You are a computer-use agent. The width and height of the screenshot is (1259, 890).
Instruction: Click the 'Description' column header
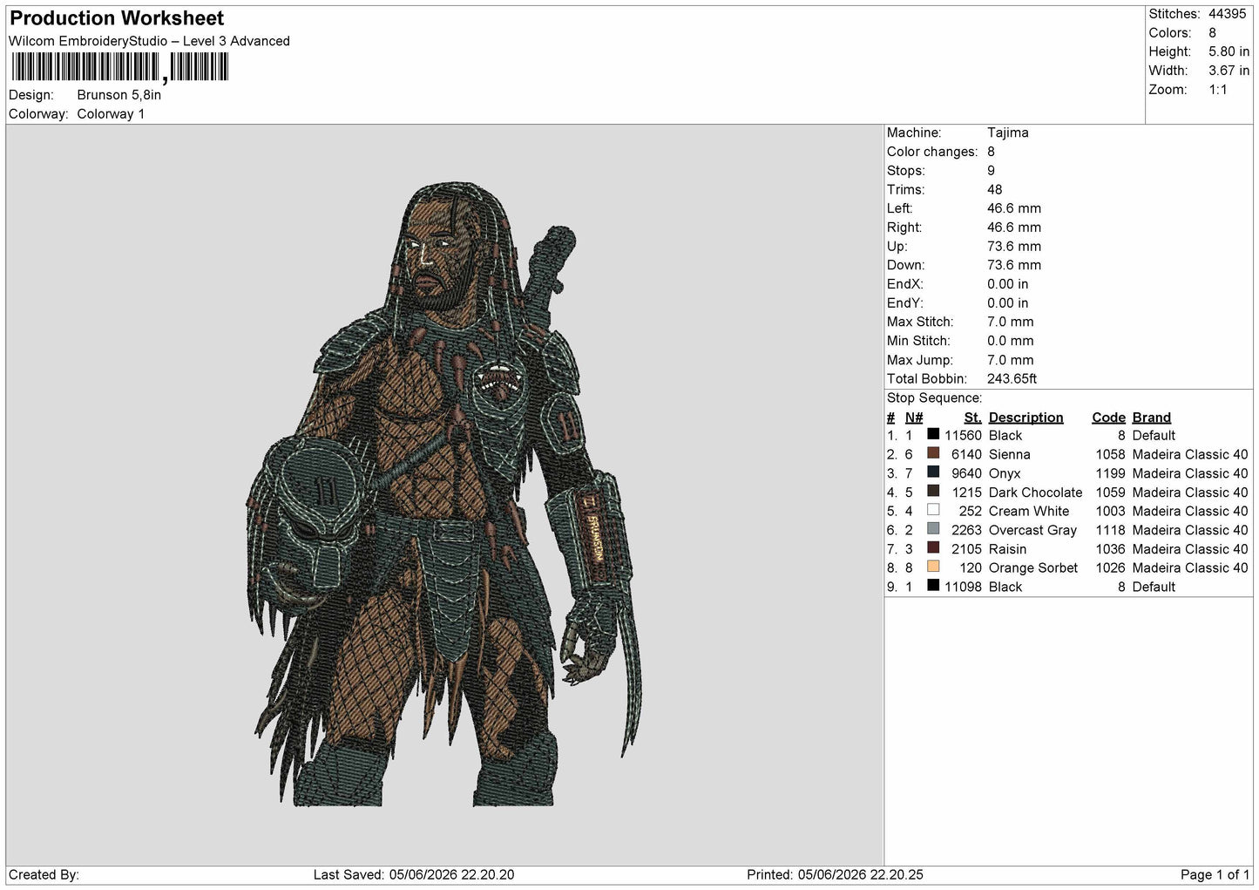point(1025,417)
